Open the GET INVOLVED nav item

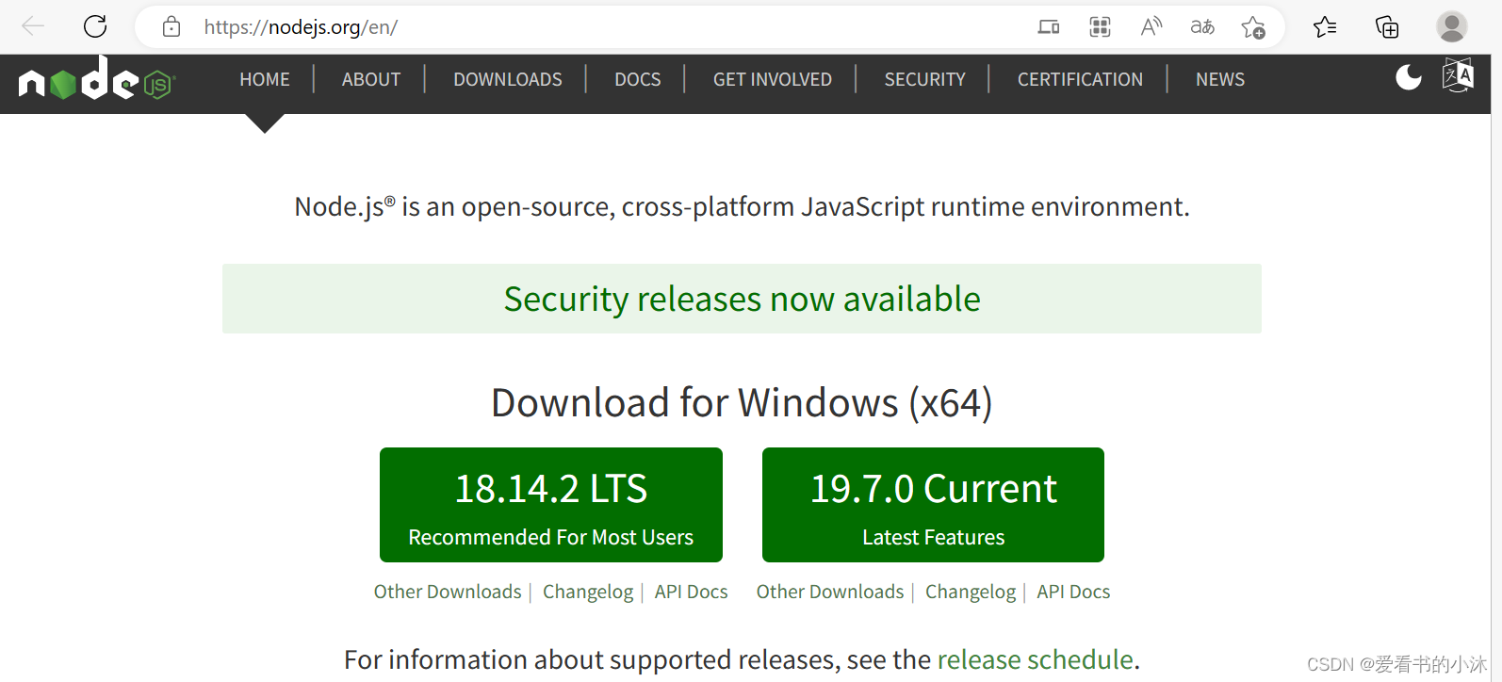point(773,80)
